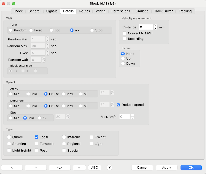This screenshot has width=206, height=174.
Task: Open XML view with </> button
Action: pos(60,168)
